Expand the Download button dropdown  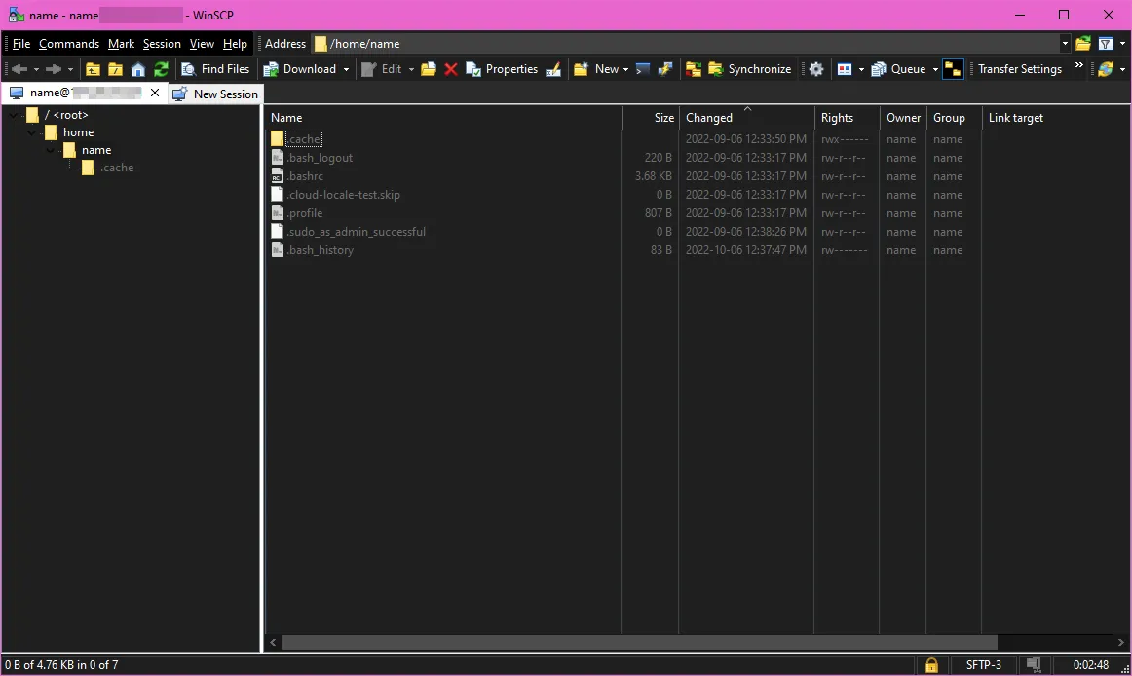pos(346,69)
